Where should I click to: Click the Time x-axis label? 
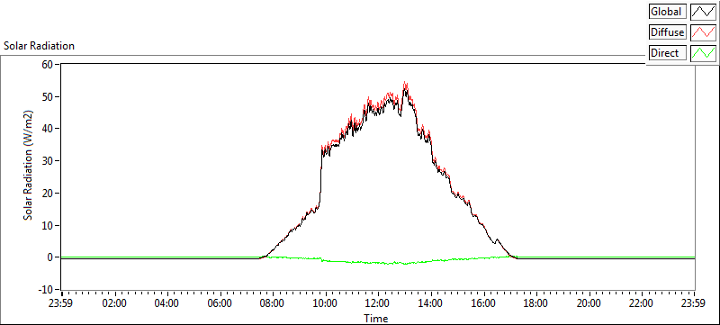tap(375, 318)
